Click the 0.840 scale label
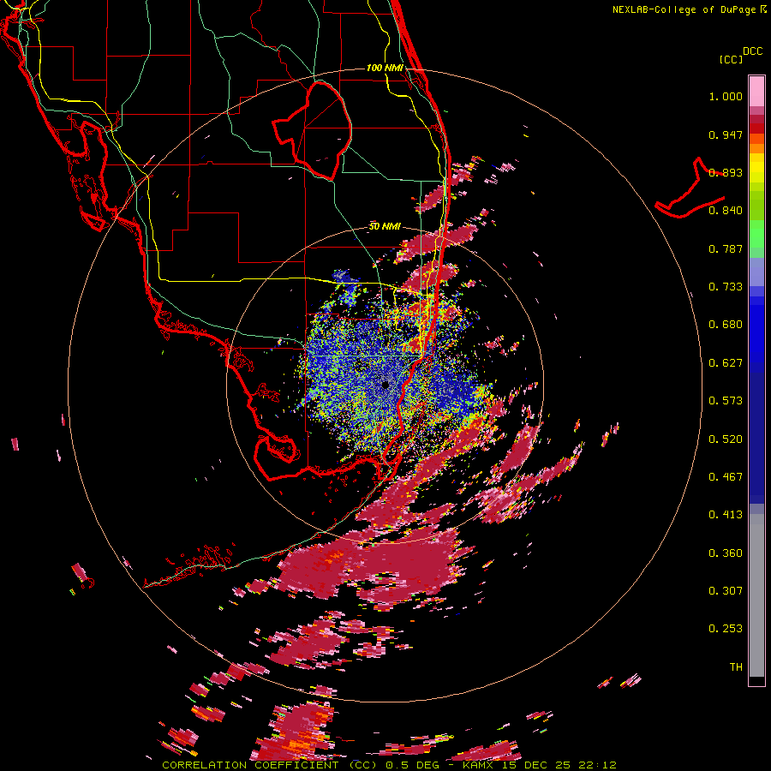771x771 pixels. 726,211
